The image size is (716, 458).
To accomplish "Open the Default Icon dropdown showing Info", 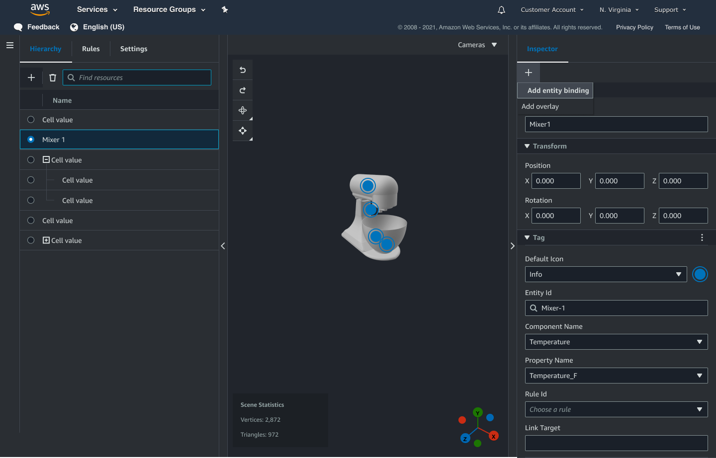I will 606,274.
